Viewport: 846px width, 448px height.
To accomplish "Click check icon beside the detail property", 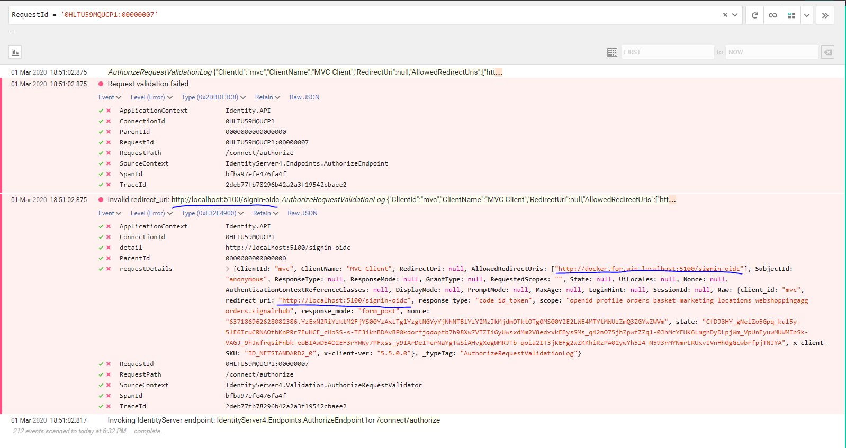I will [x=101, y=248].
